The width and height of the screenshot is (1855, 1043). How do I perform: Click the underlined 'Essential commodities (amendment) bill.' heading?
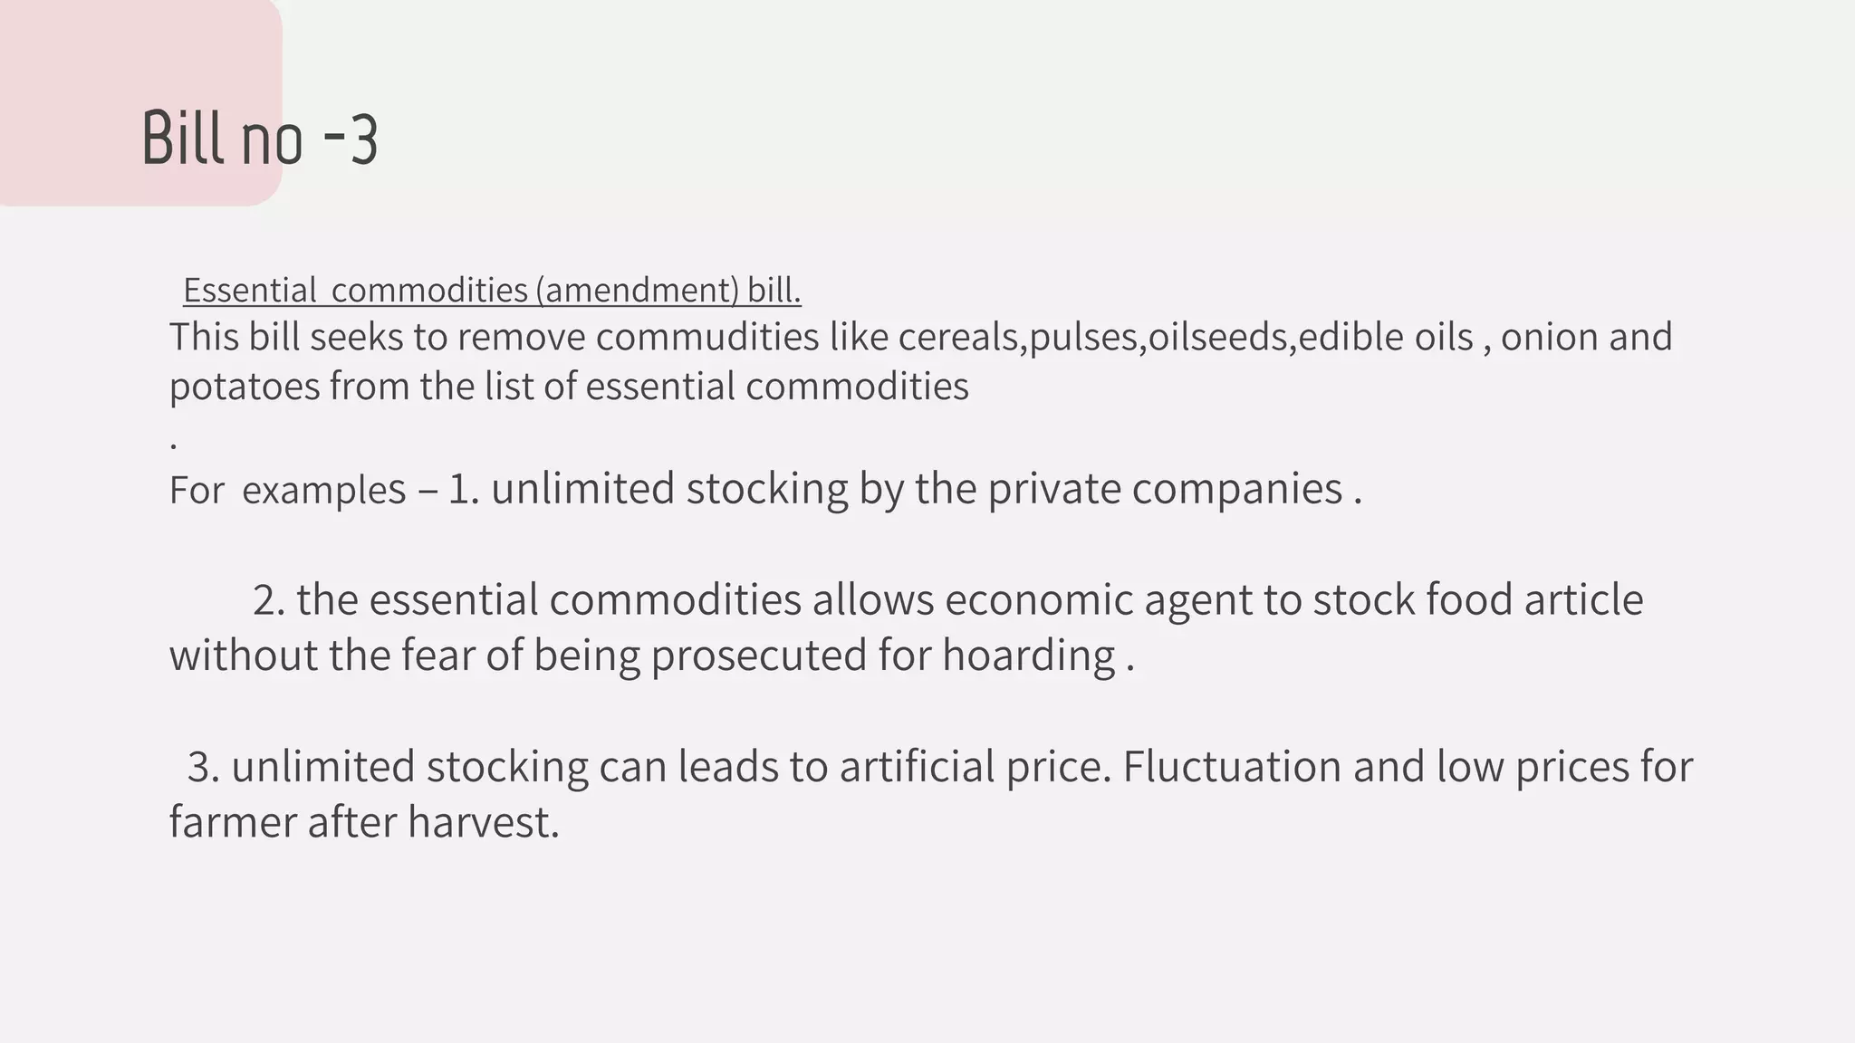492,290
